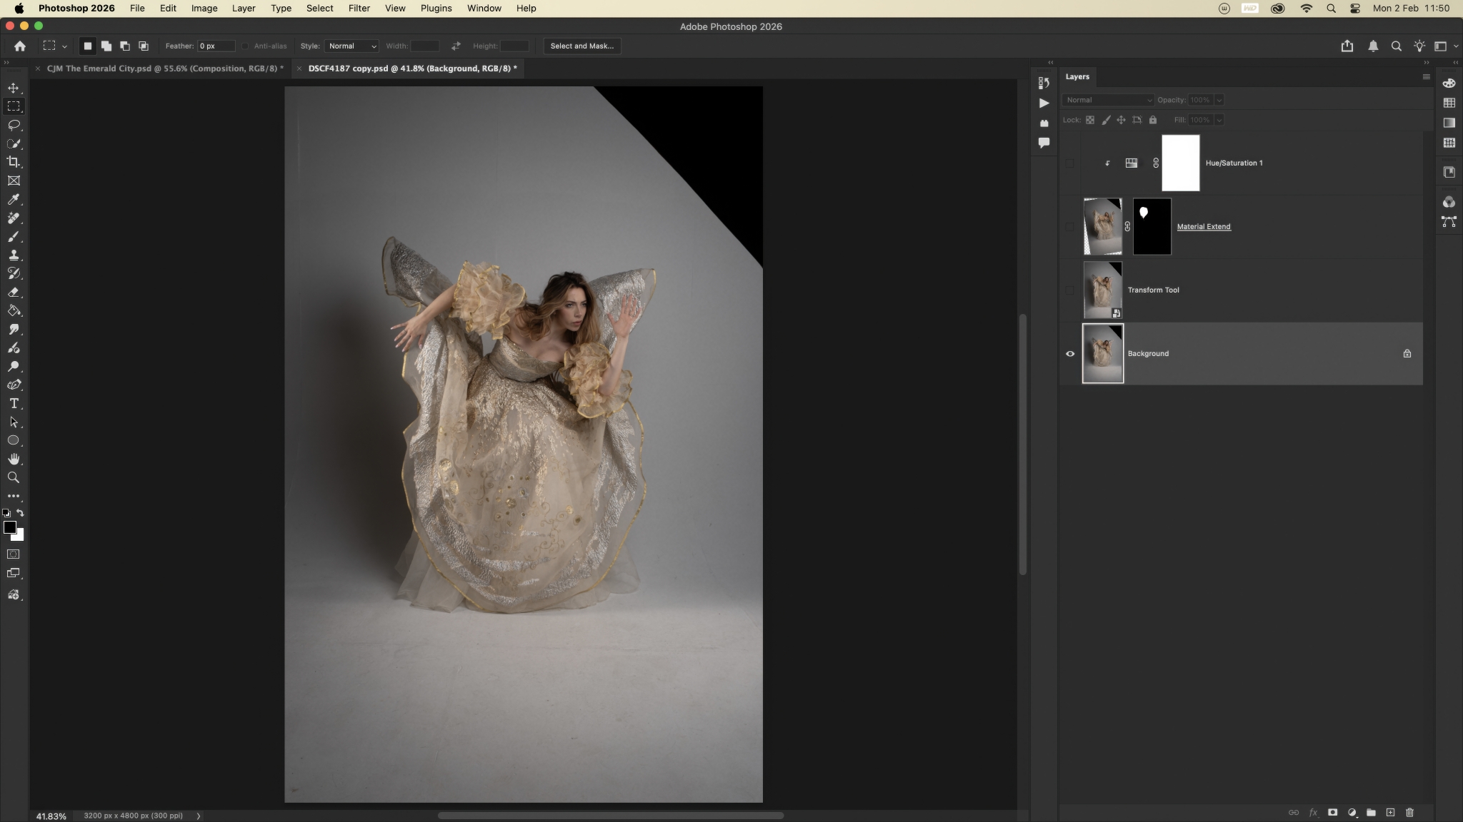This screenshot has height=822, width=1463.
Task: Open the Style dropdown set to Normal
Action: pyautogui.click(x=351, y=46)
